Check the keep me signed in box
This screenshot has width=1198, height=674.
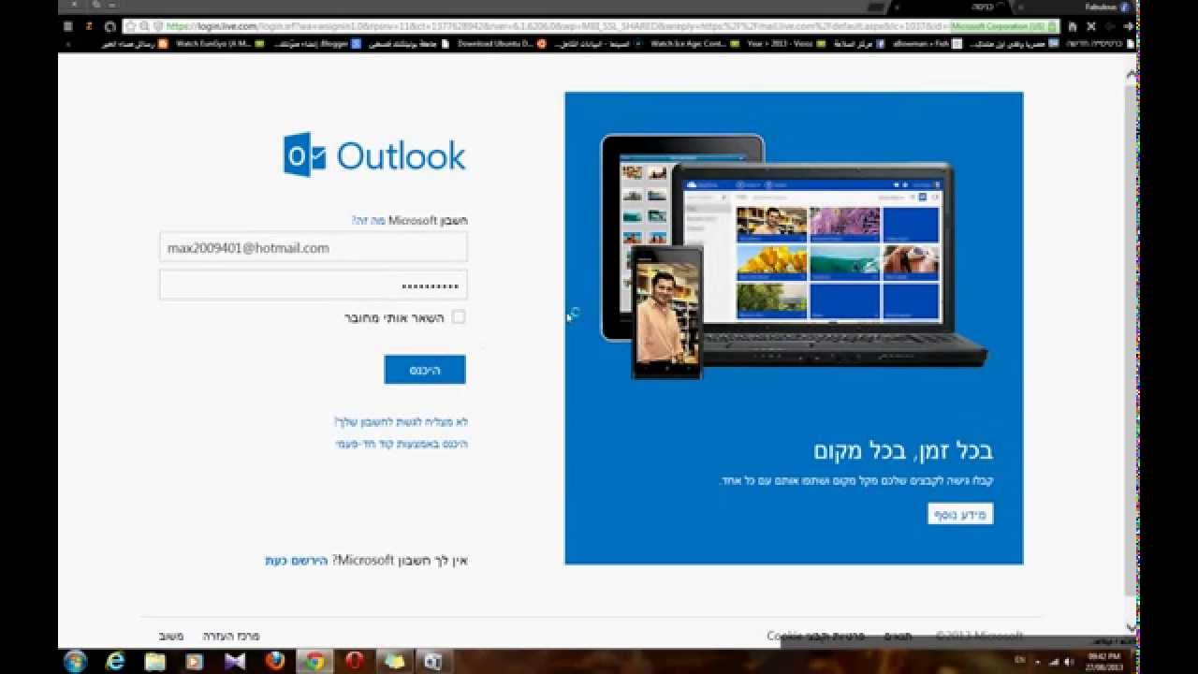pos(458,316)
